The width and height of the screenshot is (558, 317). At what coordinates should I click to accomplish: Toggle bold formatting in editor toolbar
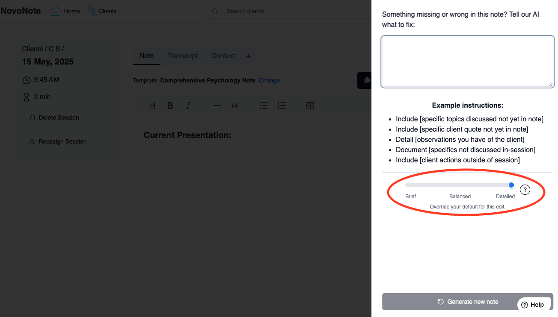point(170,106)
